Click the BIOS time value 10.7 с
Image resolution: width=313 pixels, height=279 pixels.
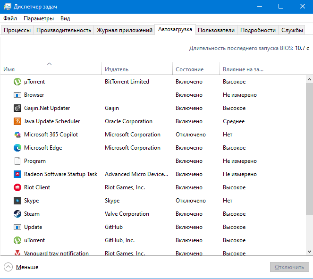coord(302,48)
